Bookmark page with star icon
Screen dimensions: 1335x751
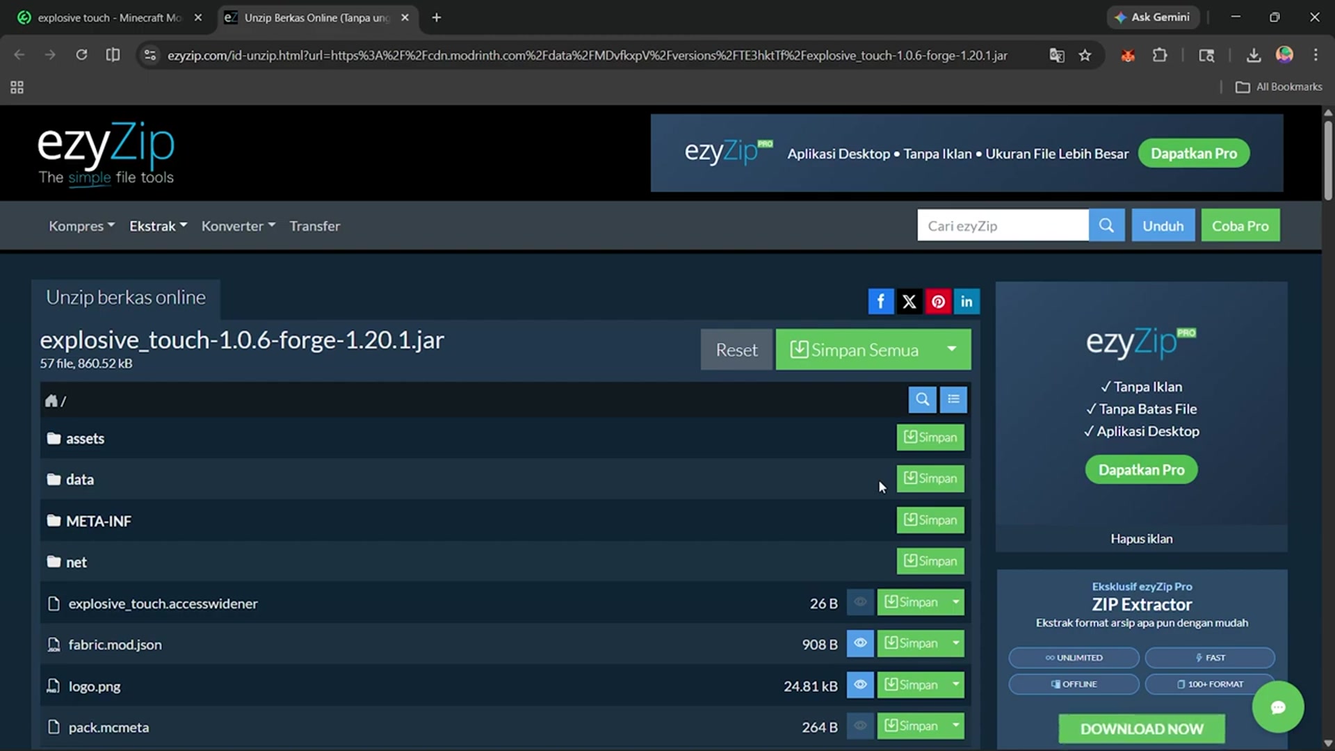coord(1085,56)
